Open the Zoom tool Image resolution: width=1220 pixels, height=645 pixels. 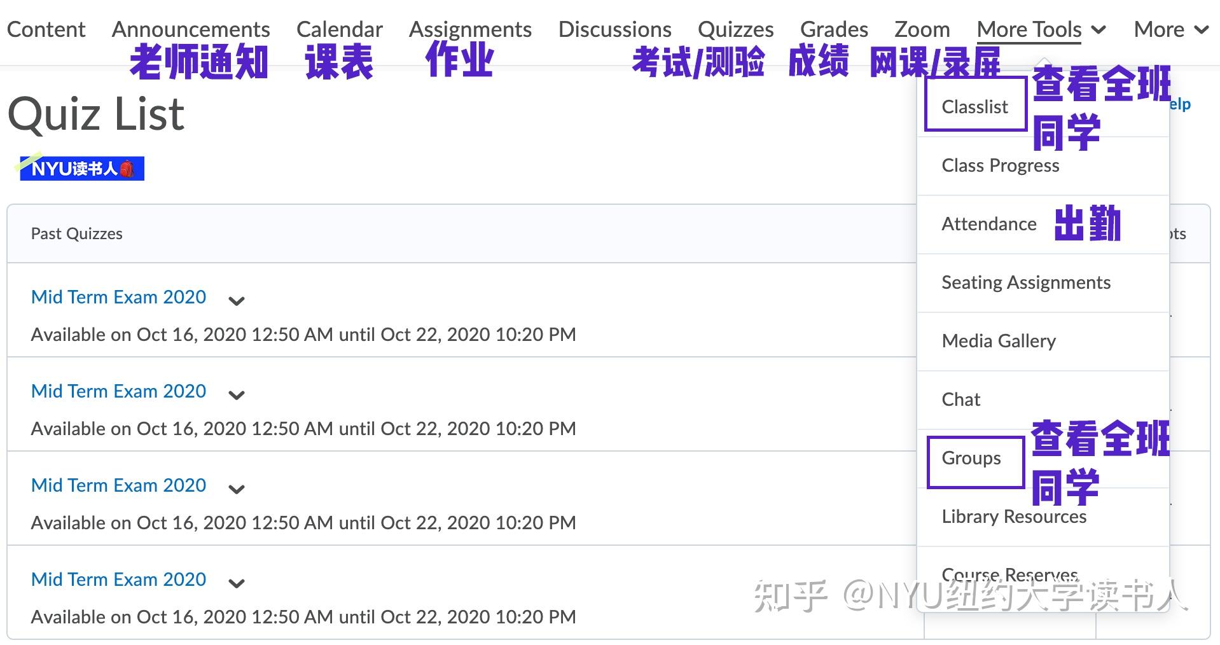click(x=922, y=29)
